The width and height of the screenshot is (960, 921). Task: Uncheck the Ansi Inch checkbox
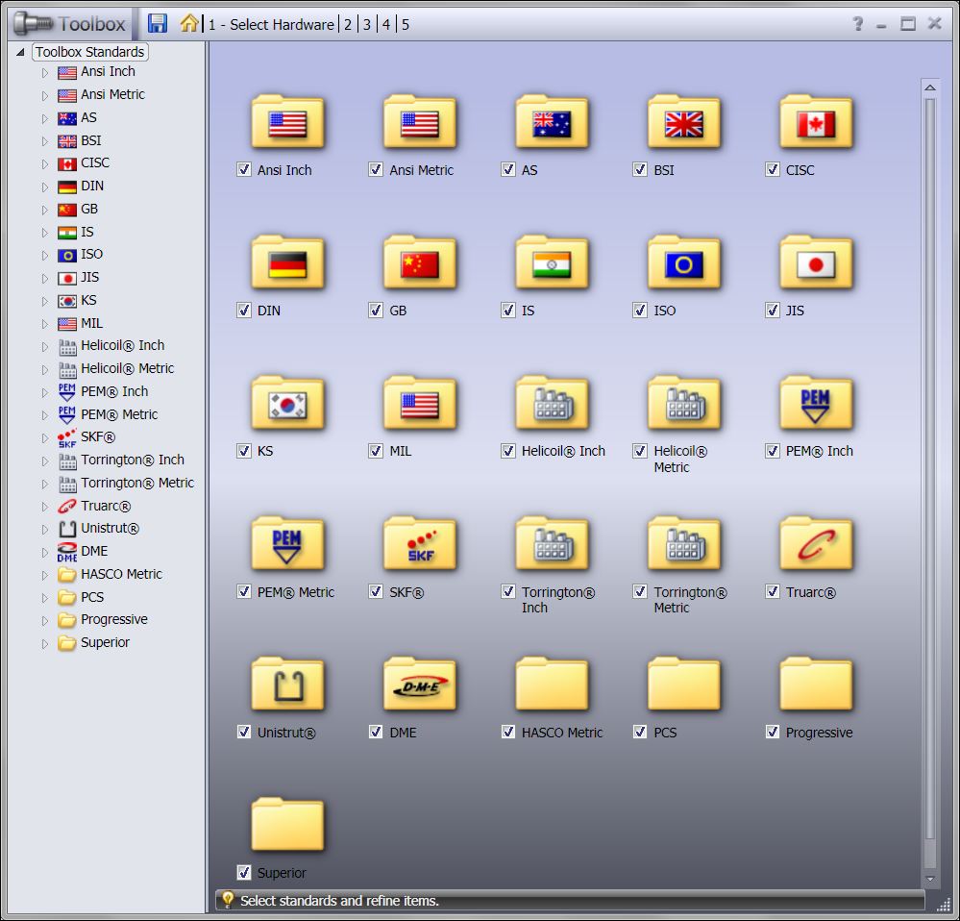coord(244,169)
